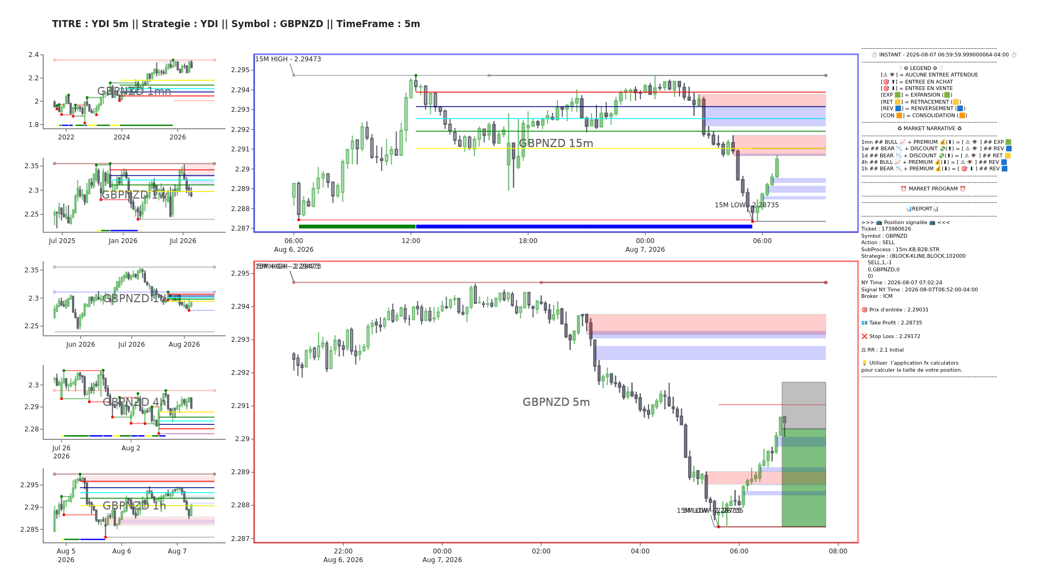Click the 'Action : SELL' line
This screenshot has height=586, width=1042.
click(878, 243)
